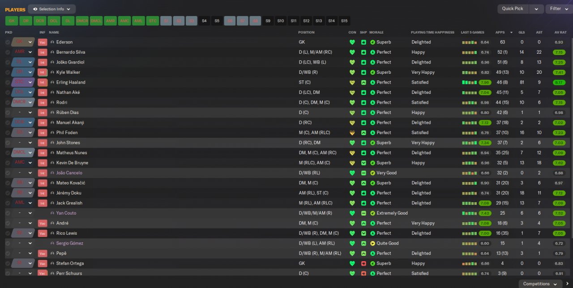The image size is (573, 288).
Task: Toggle Rúben Dias' selection checkmark
Action: coord(8,113)
